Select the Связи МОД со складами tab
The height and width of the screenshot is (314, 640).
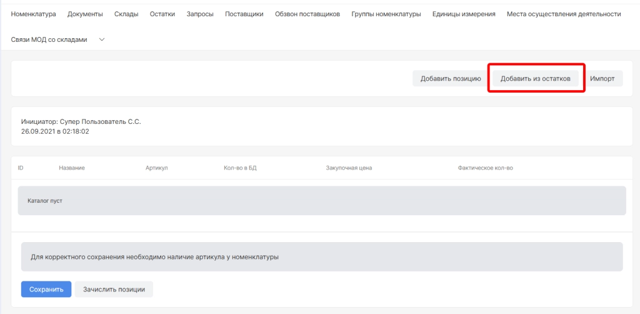click(x=49, y=39)
